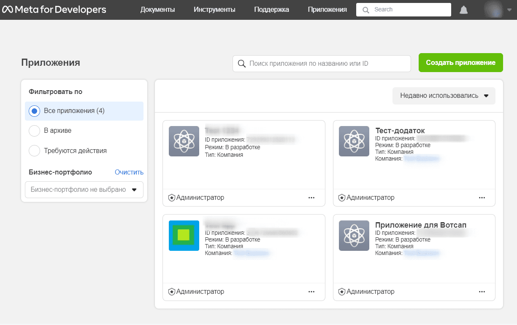Open the Тест-додаток app title
The height and width of the screenshot is (325, 517).
[x=400, y=131]
